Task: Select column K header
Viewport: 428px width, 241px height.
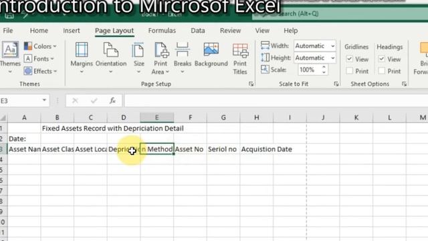Action: tap(356, 118)
